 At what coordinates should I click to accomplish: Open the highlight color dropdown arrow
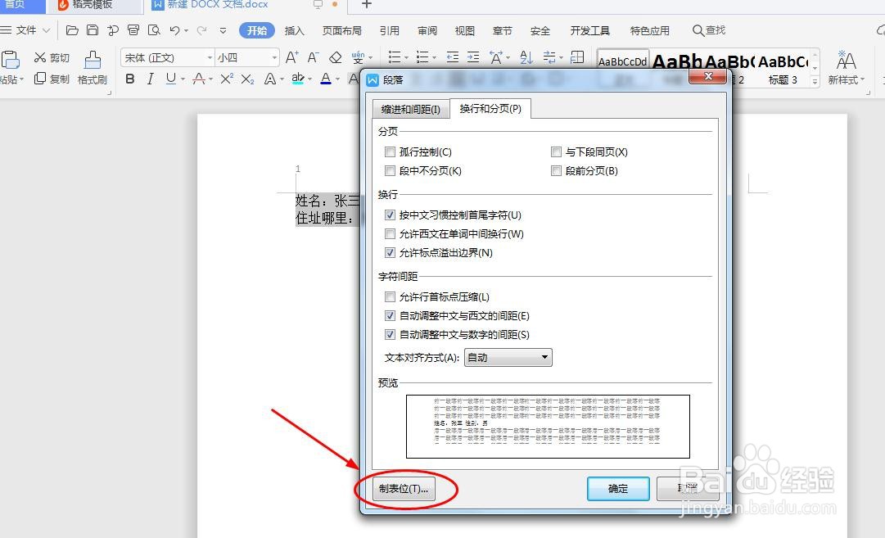point(309,79)
